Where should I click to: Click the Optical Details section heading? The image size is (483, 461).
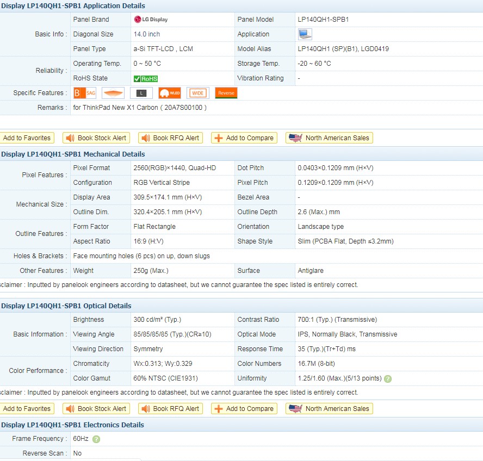[x=66, y=306]
